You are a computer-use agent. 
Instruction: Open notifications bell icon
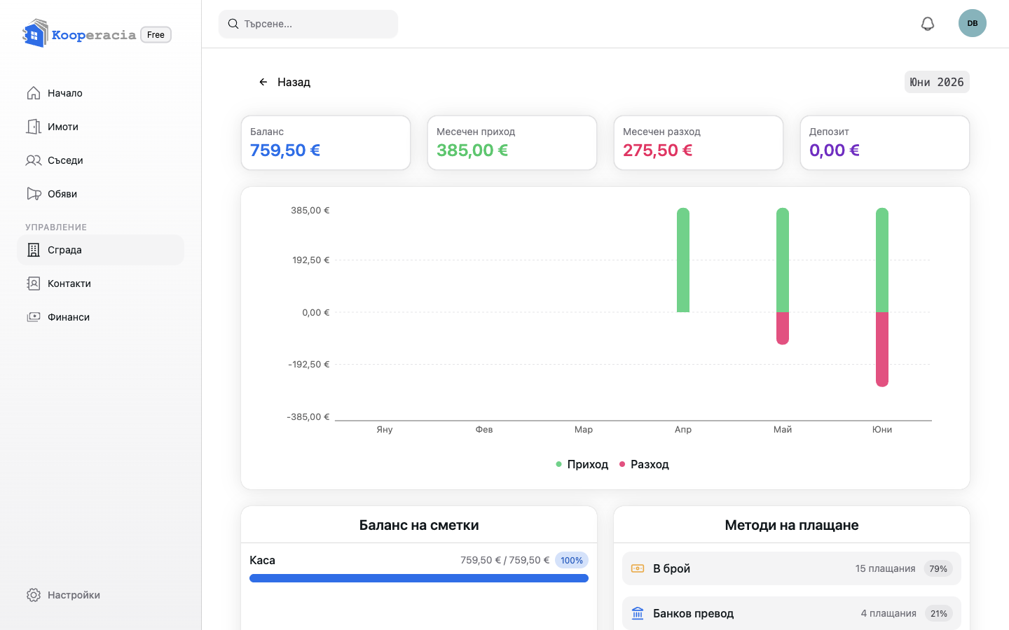point(928,24)
